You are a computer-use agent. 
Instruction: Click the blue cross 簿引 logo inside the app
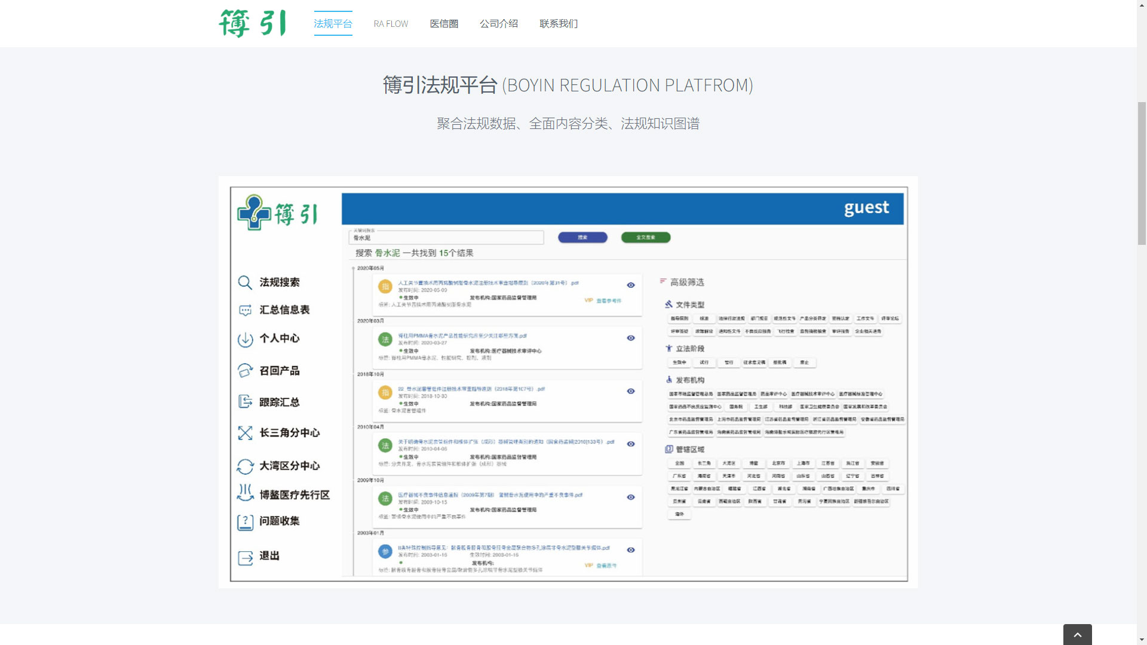click(278, 213)
